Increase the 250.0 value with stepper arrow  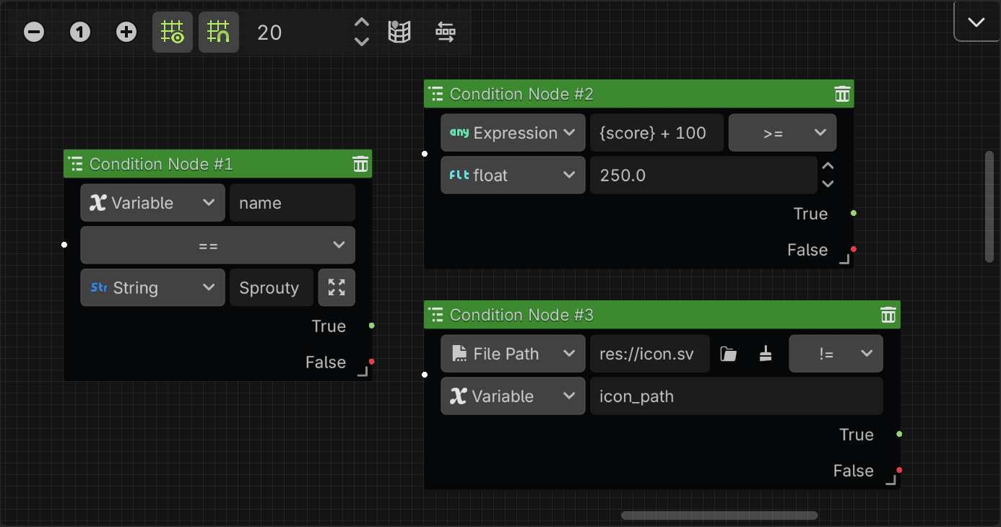[828, 167]
